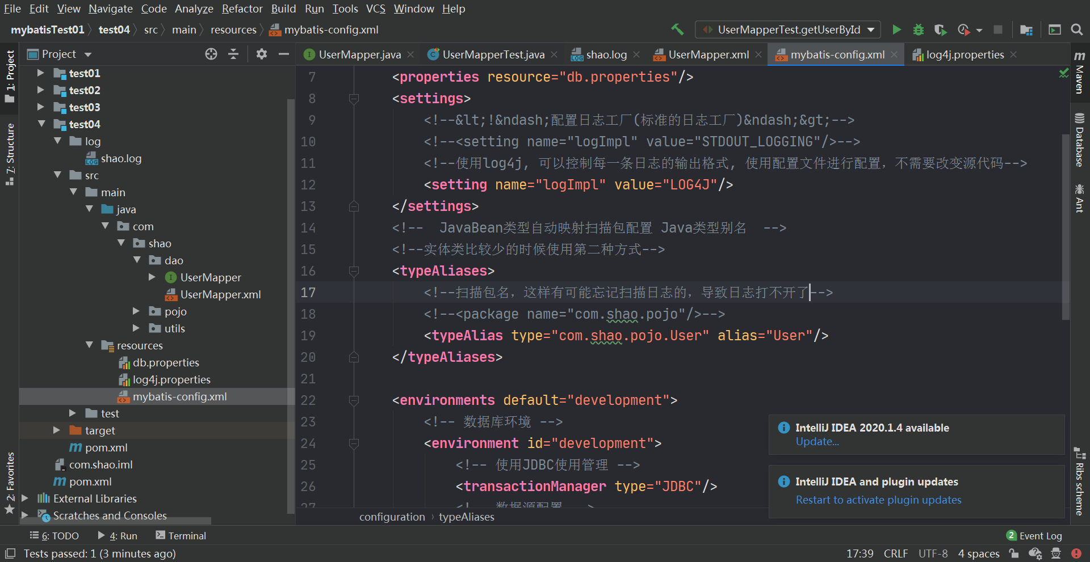Image resolution: width=1090 pixels, height=562 pixels.
Task: Open Project Structure from the toolbar
Action: tap(1026, 29)
